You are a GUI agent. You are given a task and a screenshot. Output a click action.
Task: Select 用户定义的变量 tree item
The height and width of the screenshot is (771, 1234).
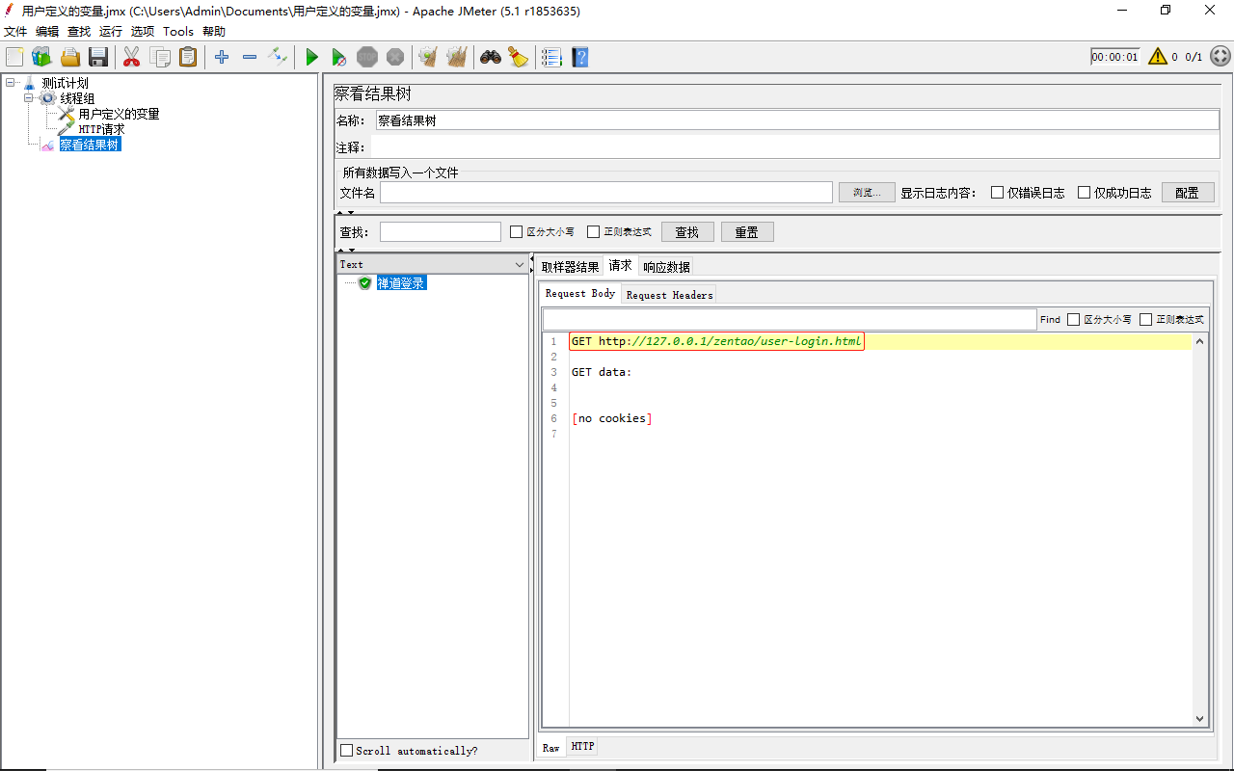pyautogui.click(x=119, y=114)
